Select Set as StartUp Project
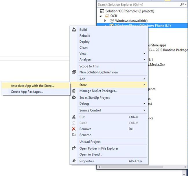 (109, 98)
